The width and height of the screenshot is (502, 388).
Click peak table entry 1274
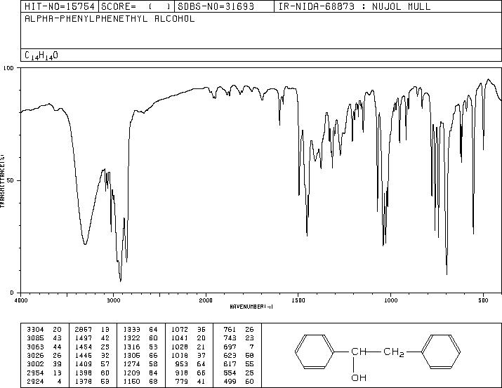[x=131, y=364]
